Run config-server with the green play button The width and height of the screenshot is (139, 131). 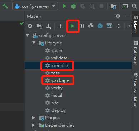[64, 6]
